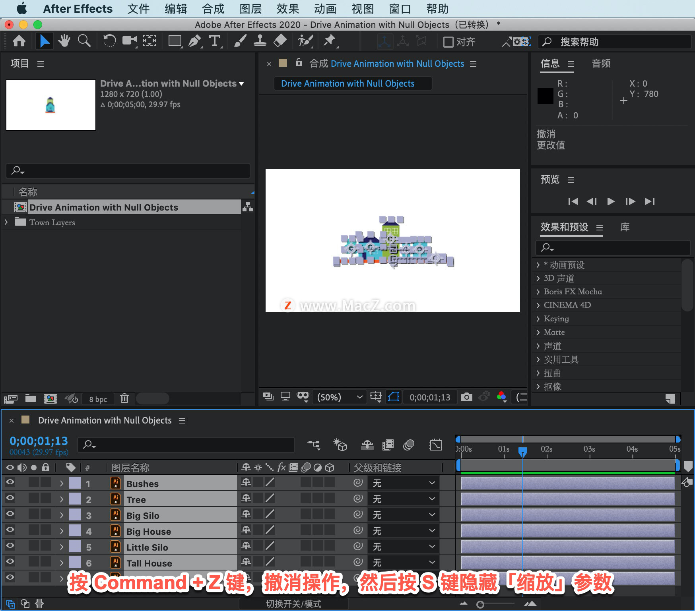695x611 pixels.
Task: Click the project thumbnail preview
Action: point(51,105)
